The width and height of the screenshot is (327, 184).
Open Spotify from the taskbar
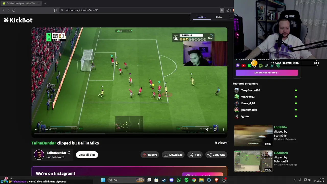(186, 180)
